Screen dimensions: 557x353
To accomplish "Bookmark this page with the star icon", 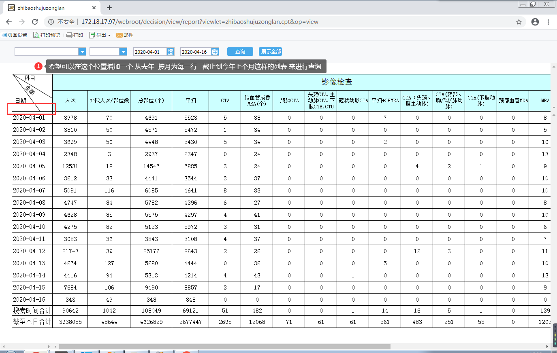I will (x=519, y=22).
